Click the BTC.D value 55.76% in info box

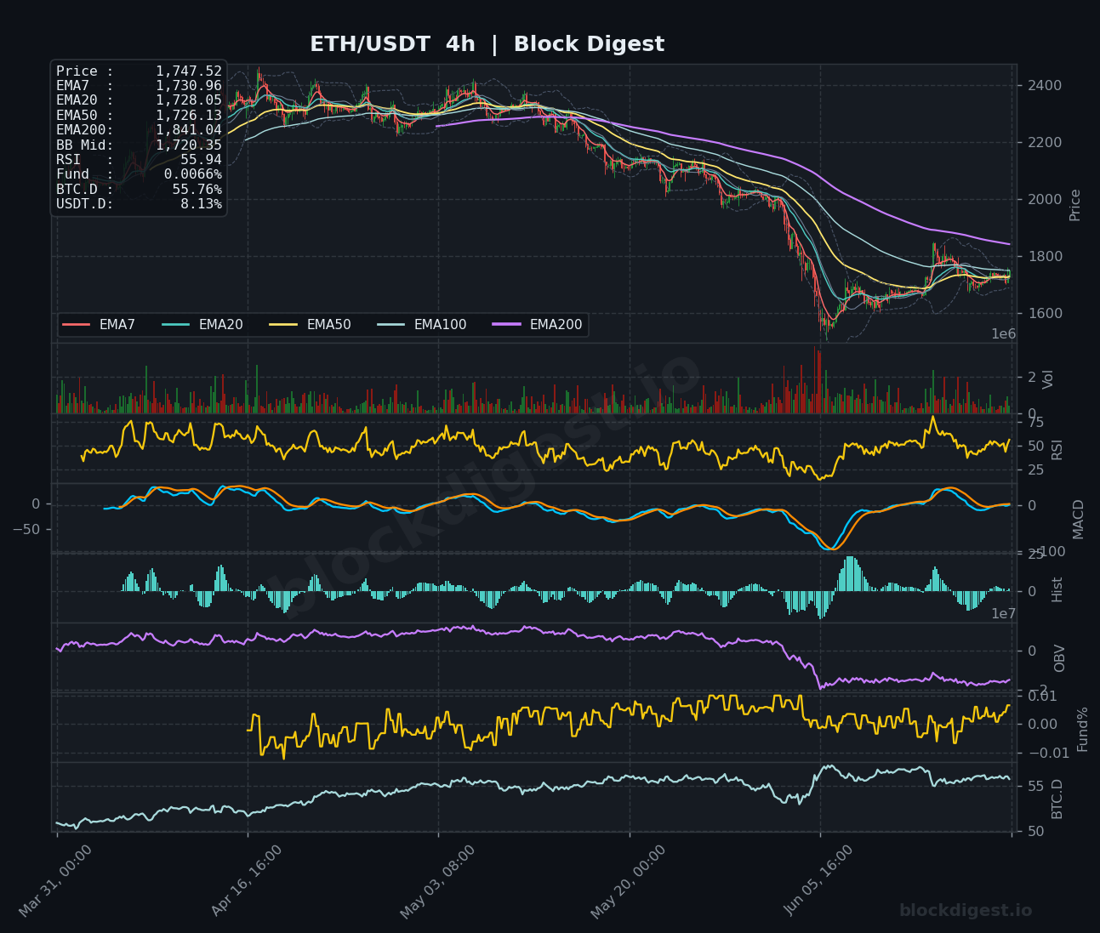(x=197, y=189)
